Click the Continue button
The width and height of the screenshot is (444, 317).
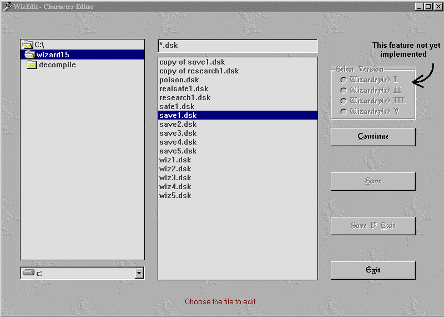click(373, 137)
